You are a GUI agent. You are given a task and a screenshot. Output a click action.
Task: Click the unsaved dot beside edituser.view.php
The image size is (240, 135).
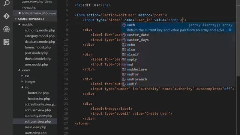click(x=19, y=13)
